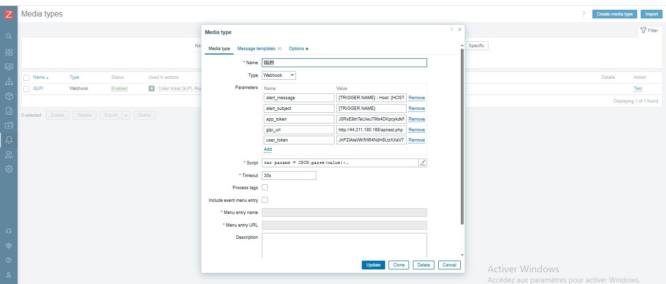This screenshot has height=284, width=666.
Task: Open the Users sidebar icon
Action: (x=9, y=155)
